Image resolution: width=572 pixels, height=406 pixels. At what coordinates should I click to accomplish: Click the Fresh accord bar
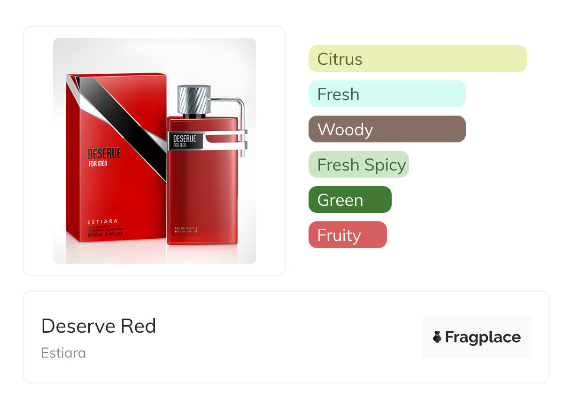tap(387, 94)
